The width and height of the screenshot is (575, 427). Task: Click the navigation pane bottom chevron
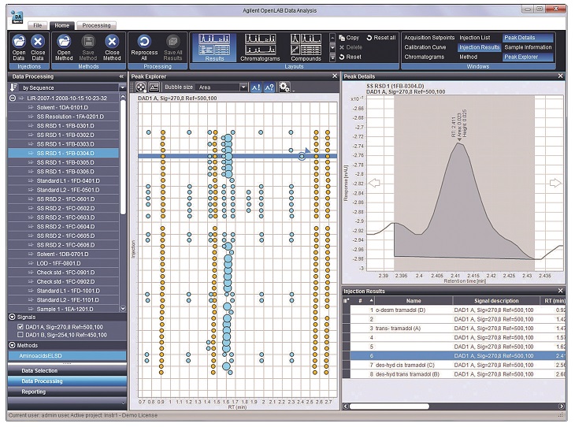(x=123, y=403)
